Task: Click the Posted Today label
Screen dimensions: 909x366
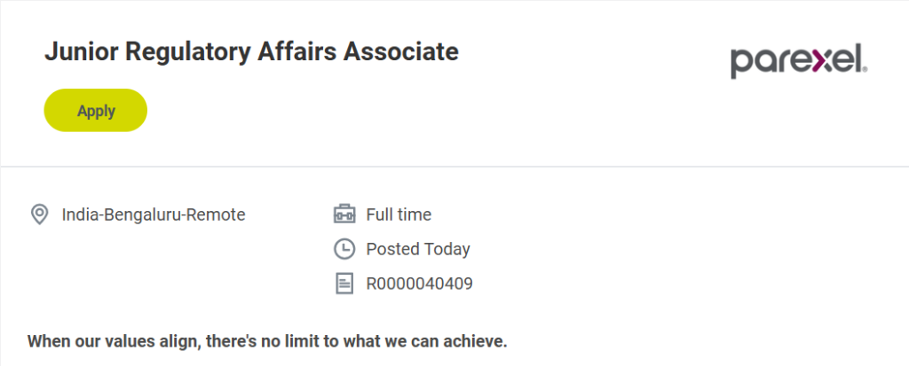Action: coord(418,249)
